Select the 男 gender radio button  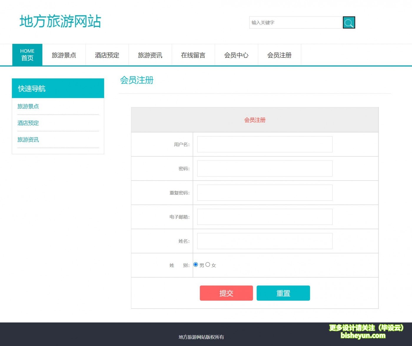coord(195,265)
